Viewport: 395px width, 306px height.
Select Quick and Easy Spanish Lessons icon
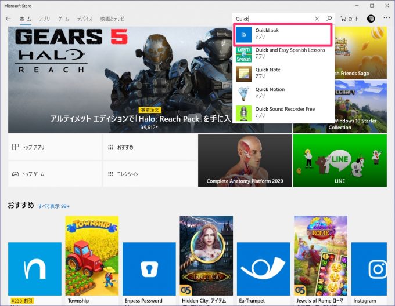[x=243, y=54]
